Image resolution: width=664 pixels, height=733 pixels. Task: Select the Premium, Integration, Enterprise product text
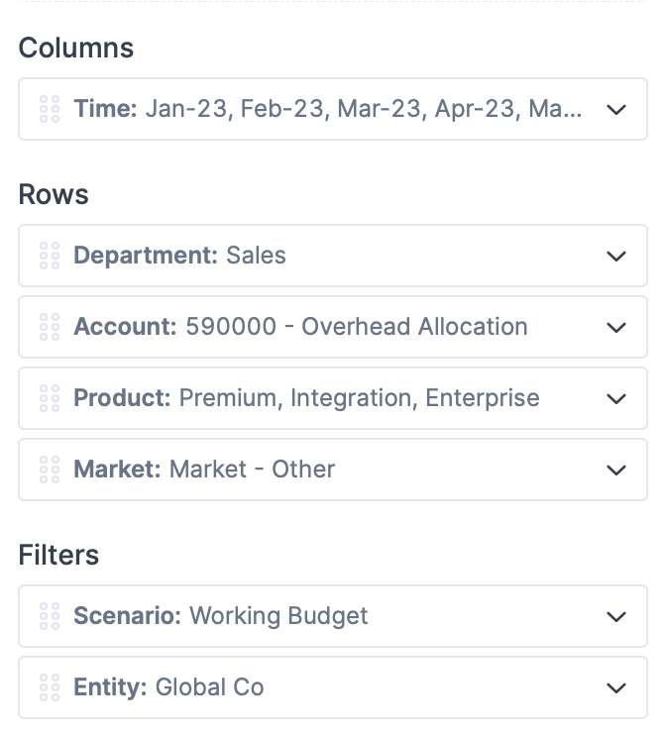click(x=359, y=398)
